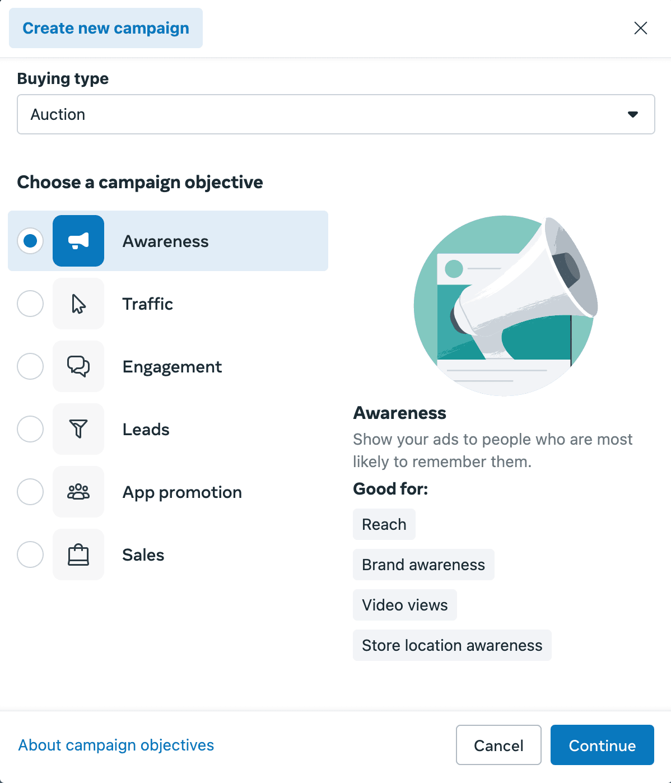The height and width of the screenshot is (783, 671).
Task: Switch to Create new campaign tab
Action: point(106,28)
